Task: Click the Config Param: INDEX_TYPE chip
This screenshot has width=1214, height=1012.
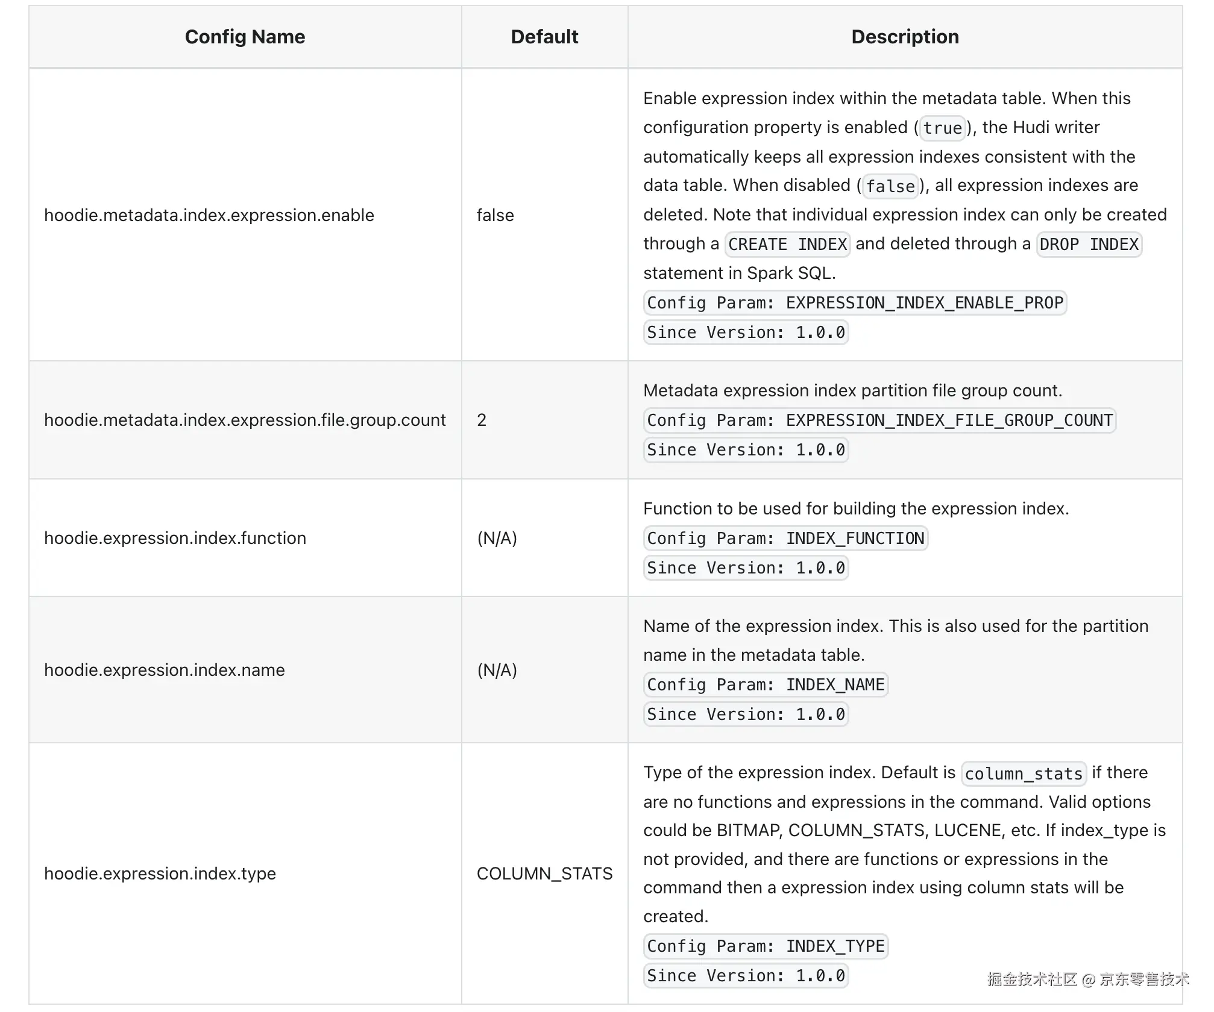Action: coord(766,946)
